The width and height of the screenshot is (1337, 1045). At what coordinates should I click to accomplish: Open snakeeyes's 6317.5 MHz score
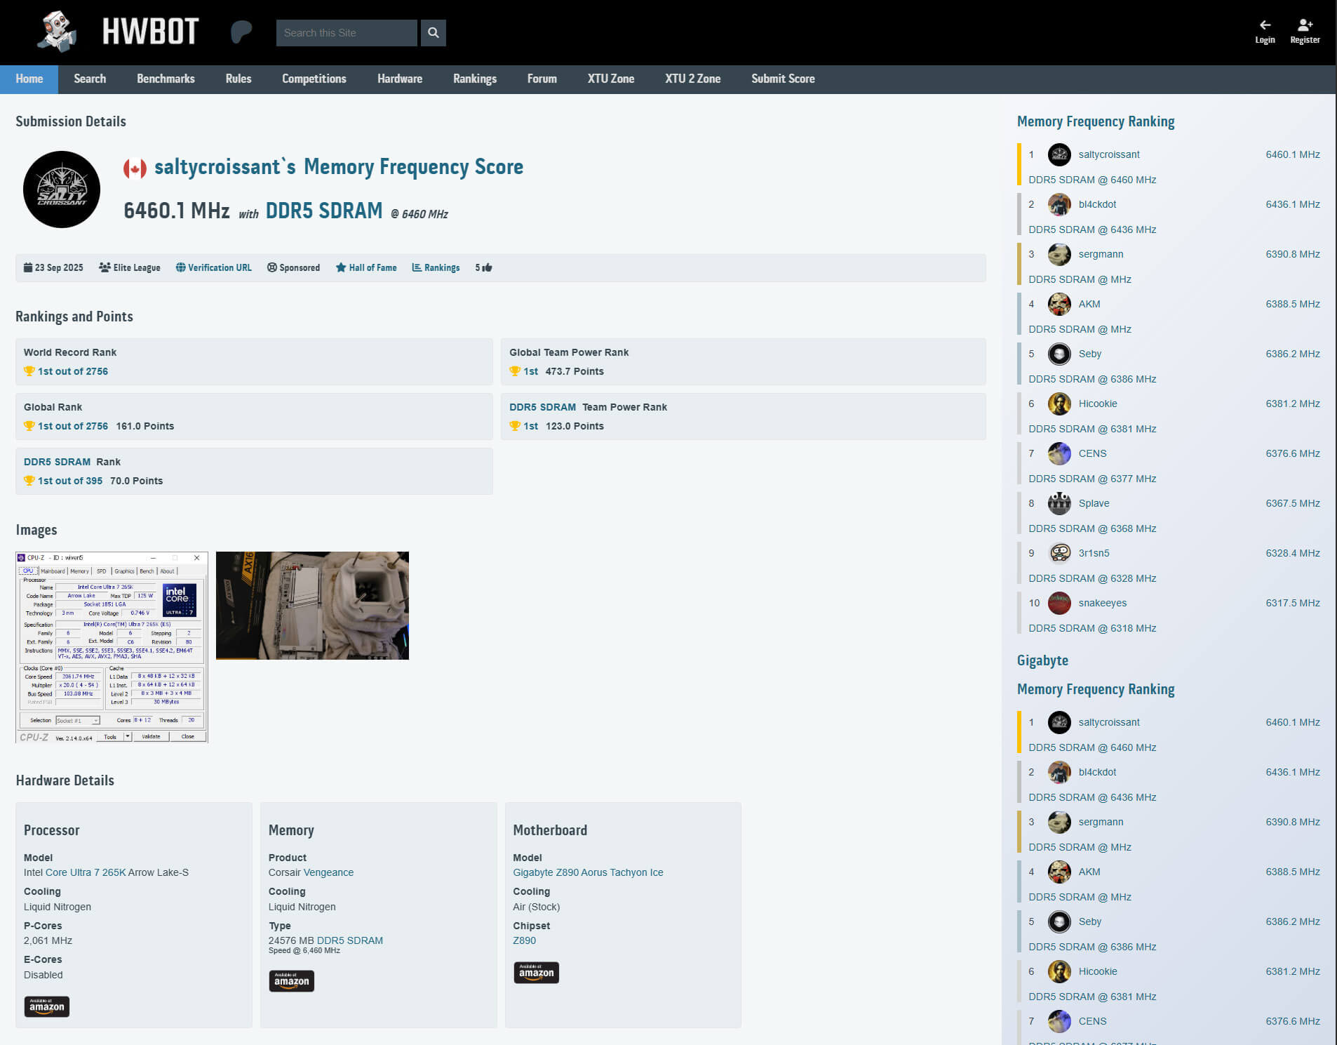1293,603
